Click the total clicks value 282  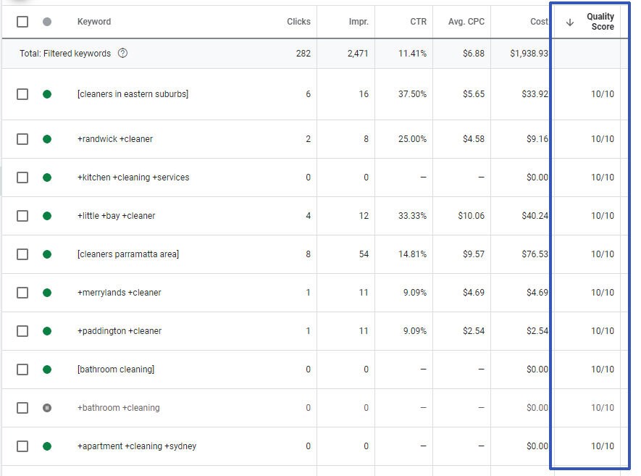303,54
